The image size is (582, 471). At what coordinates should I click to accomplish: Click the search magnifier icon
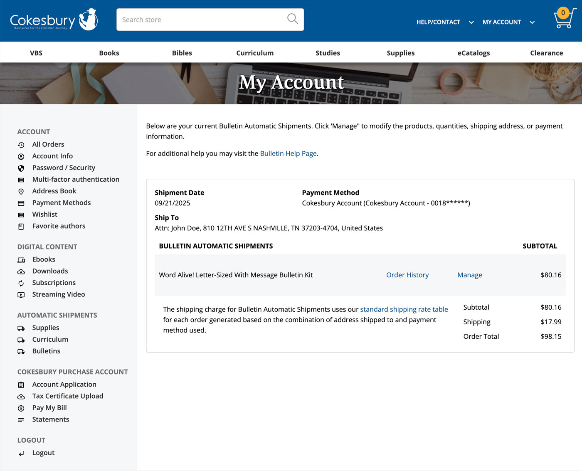coord(292,19)
